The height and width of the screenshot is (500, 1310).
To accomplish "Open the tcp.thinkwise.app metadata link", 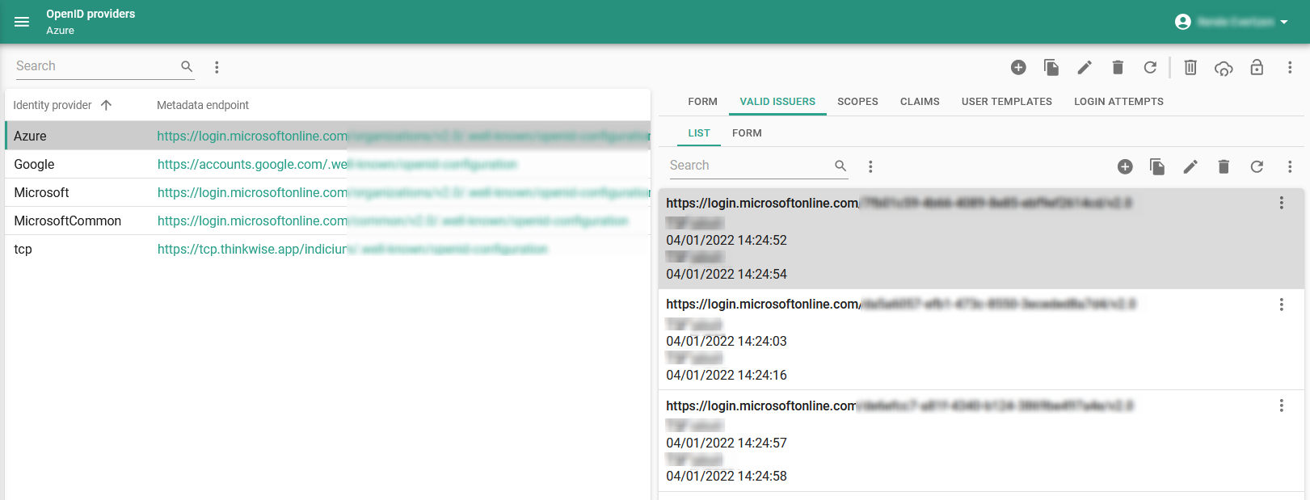I will pyautogui.click(x=352, y=249).
